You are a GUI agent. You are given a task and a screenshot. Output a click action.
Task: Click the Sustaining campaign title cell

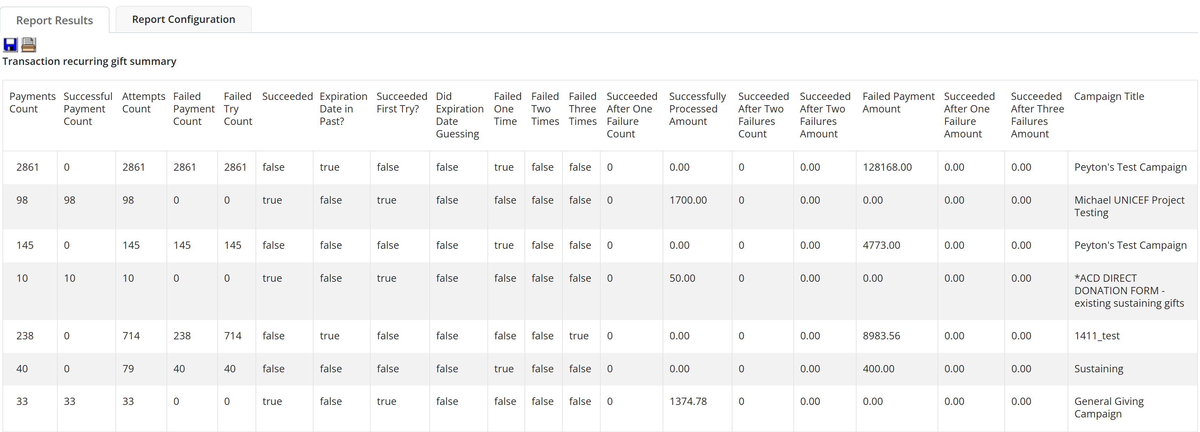tap(1098, 369)
